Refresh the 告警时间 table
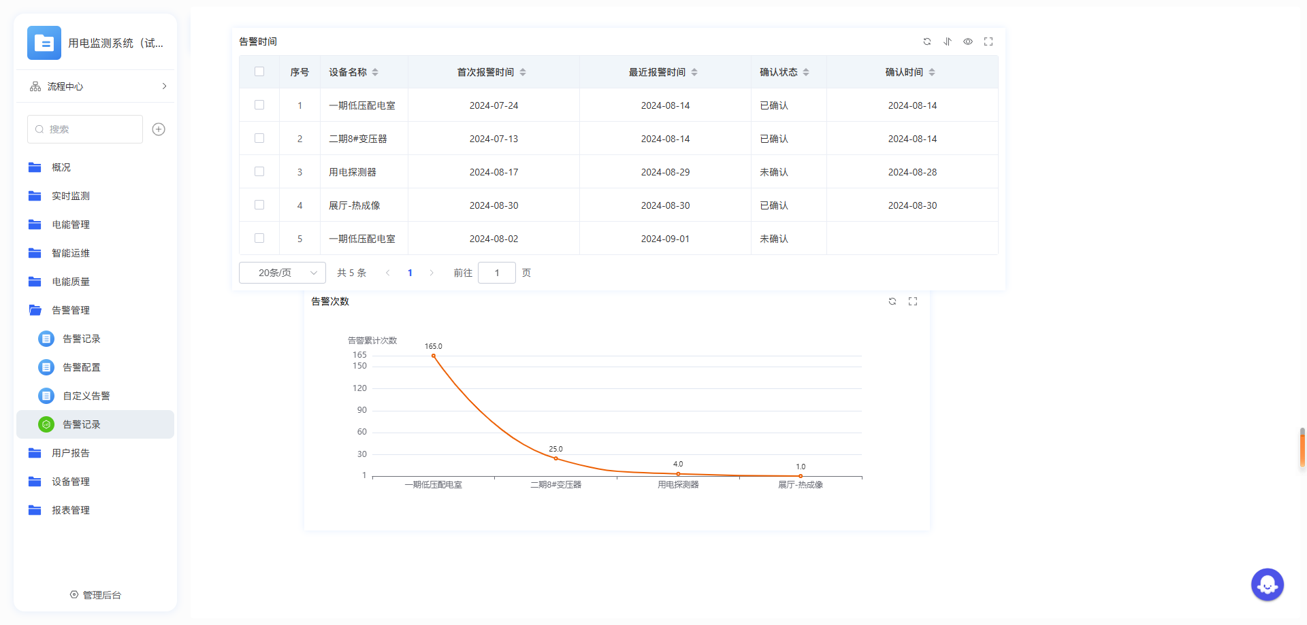The image size is (1307, 625). [x=926, y=41]
